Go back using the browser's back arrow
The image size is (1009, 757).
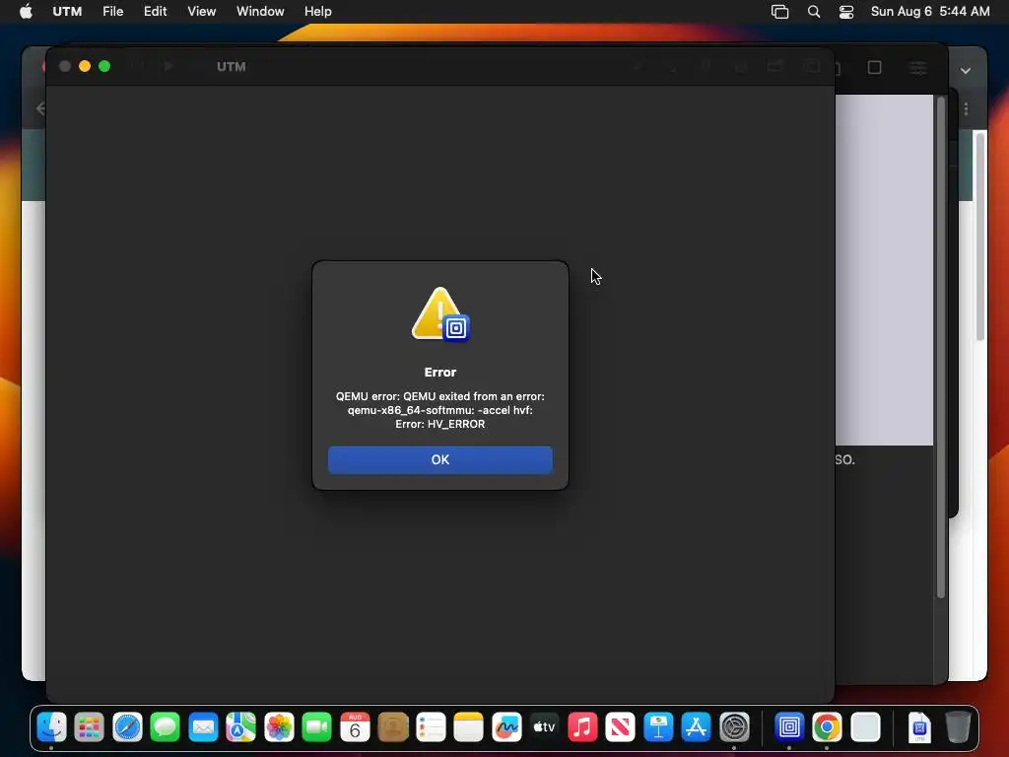39,108
